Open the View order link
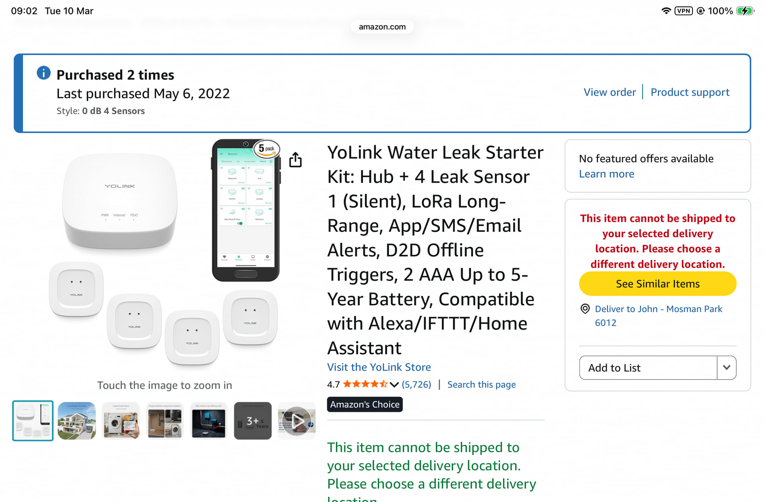 610,92
